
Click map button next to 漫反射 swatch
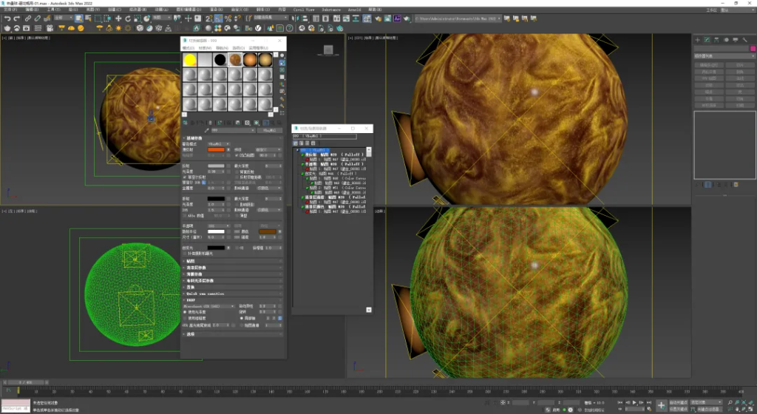[x=228, y=149]
